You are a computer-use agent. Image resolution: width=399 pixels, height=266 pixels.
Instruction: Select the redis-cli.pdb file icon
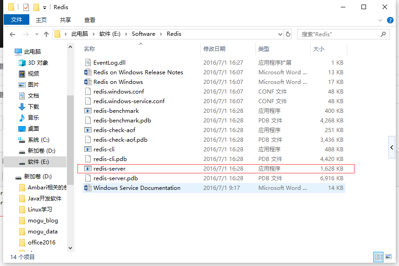88,159
